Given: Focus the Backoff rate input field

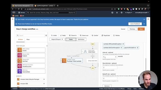Looking at the screenshot, I should pyautogui.click(x=110, y=78).
